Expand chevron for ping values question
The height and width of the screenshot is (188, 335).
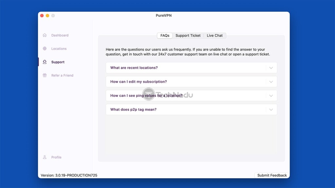pyautogui.click(x=271, y=96)
